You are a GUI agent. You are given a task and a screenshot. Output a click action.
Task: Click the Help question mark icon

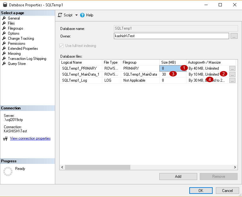(x=82, y=15)
